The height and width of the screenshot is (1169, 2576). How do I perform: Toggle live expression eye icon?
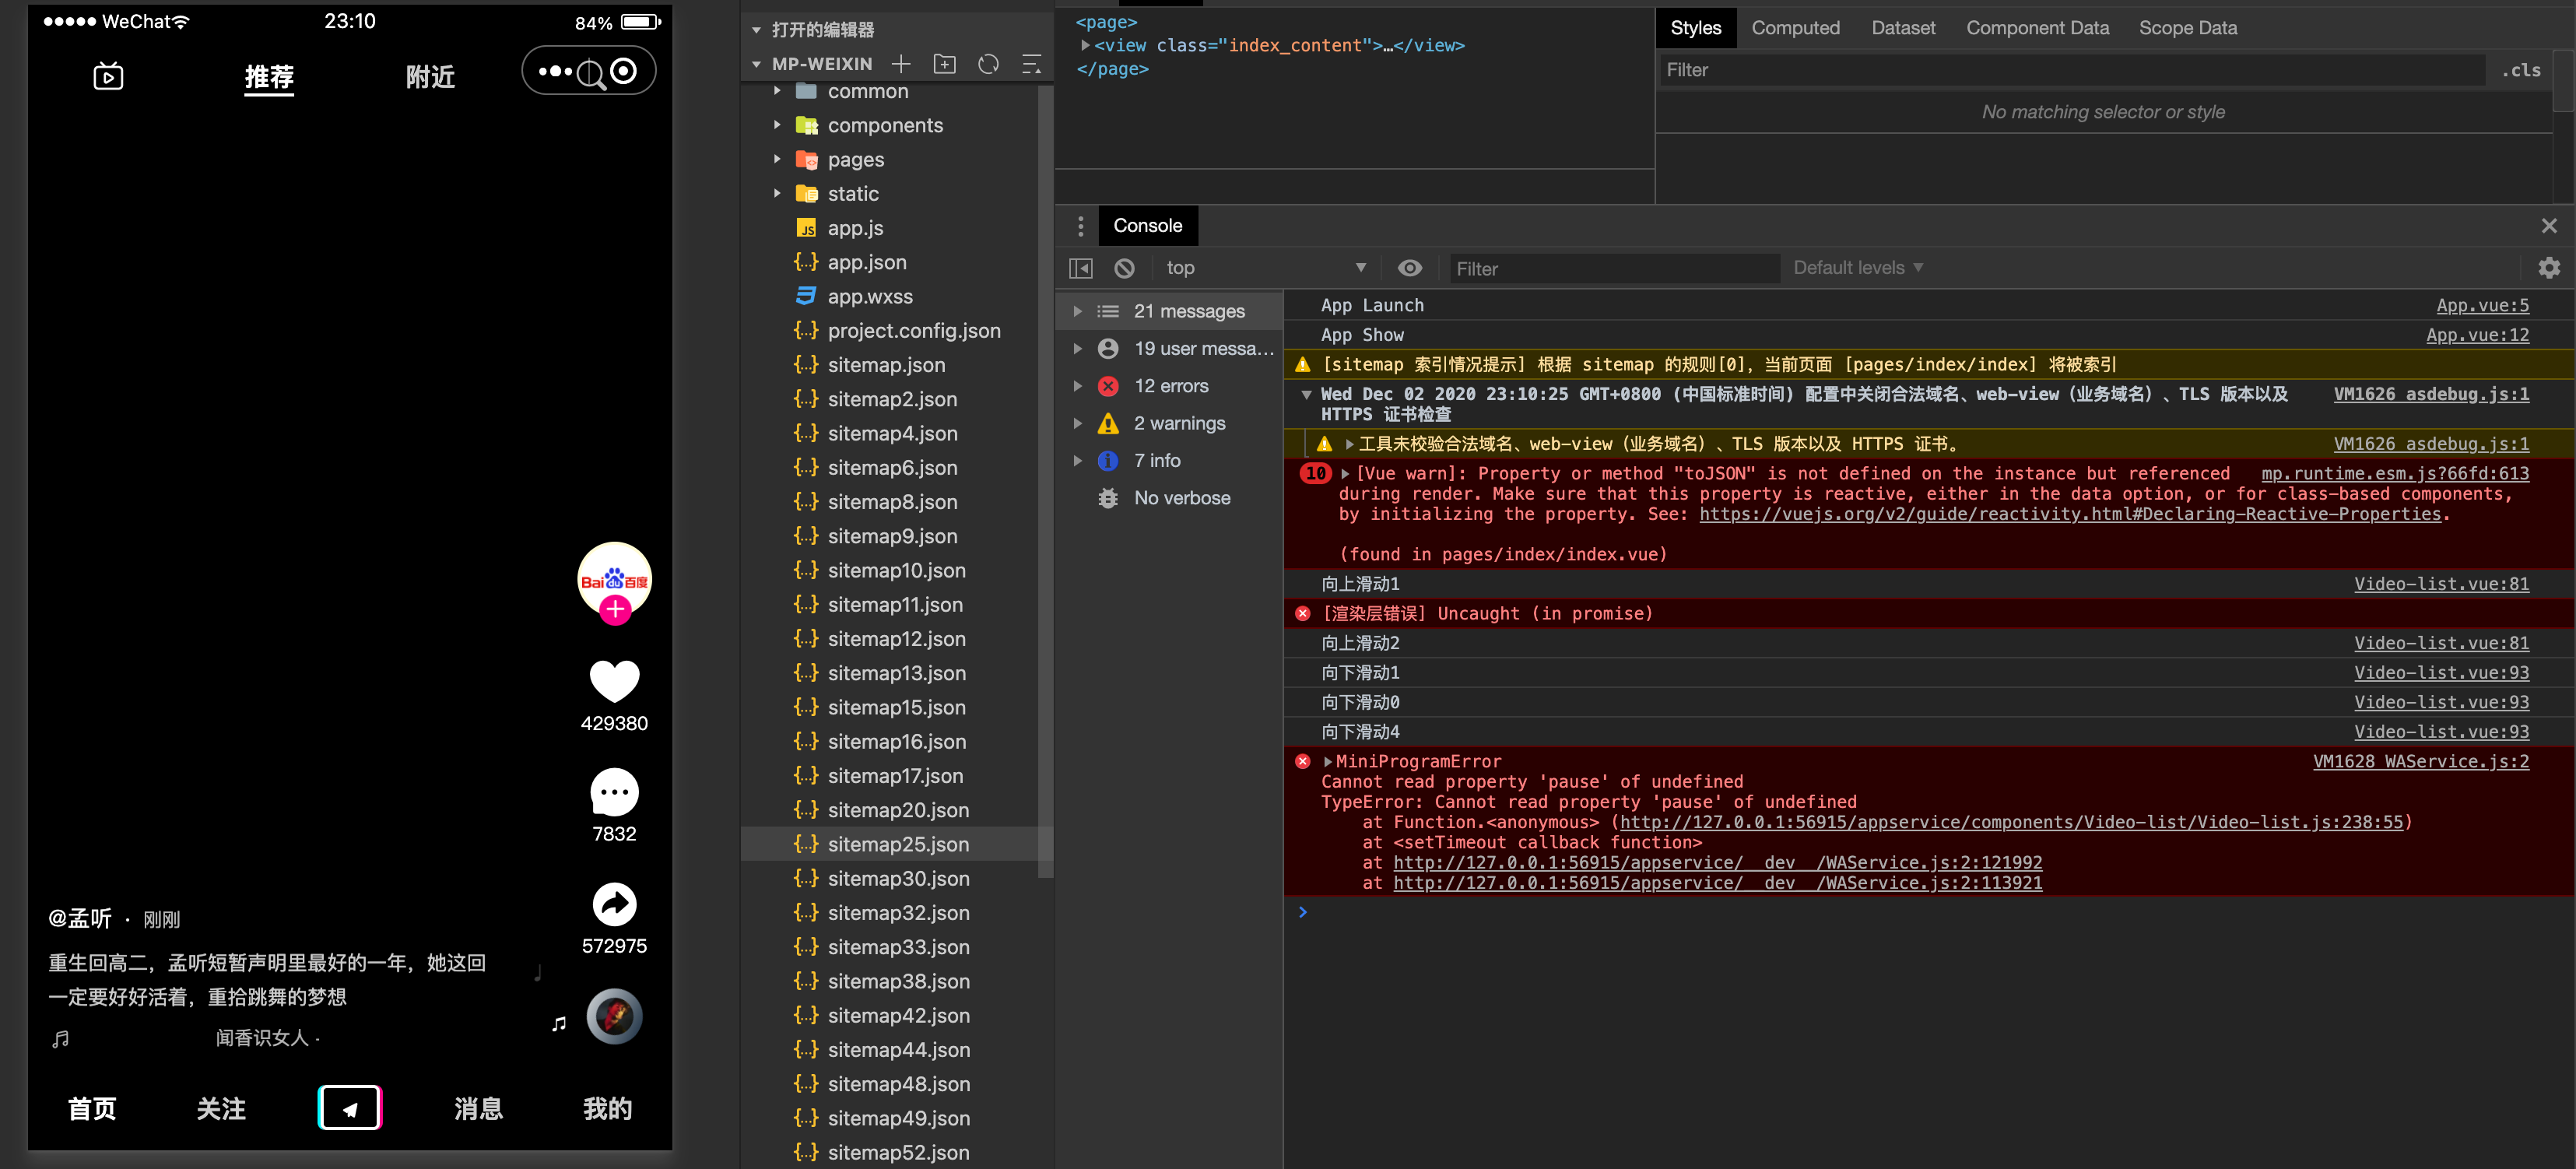[x=1409, y=268]
